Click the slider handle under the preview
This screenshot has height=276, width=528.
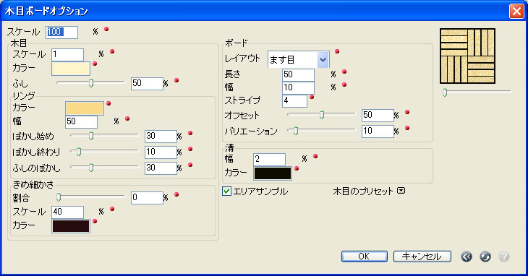(445, 92)
